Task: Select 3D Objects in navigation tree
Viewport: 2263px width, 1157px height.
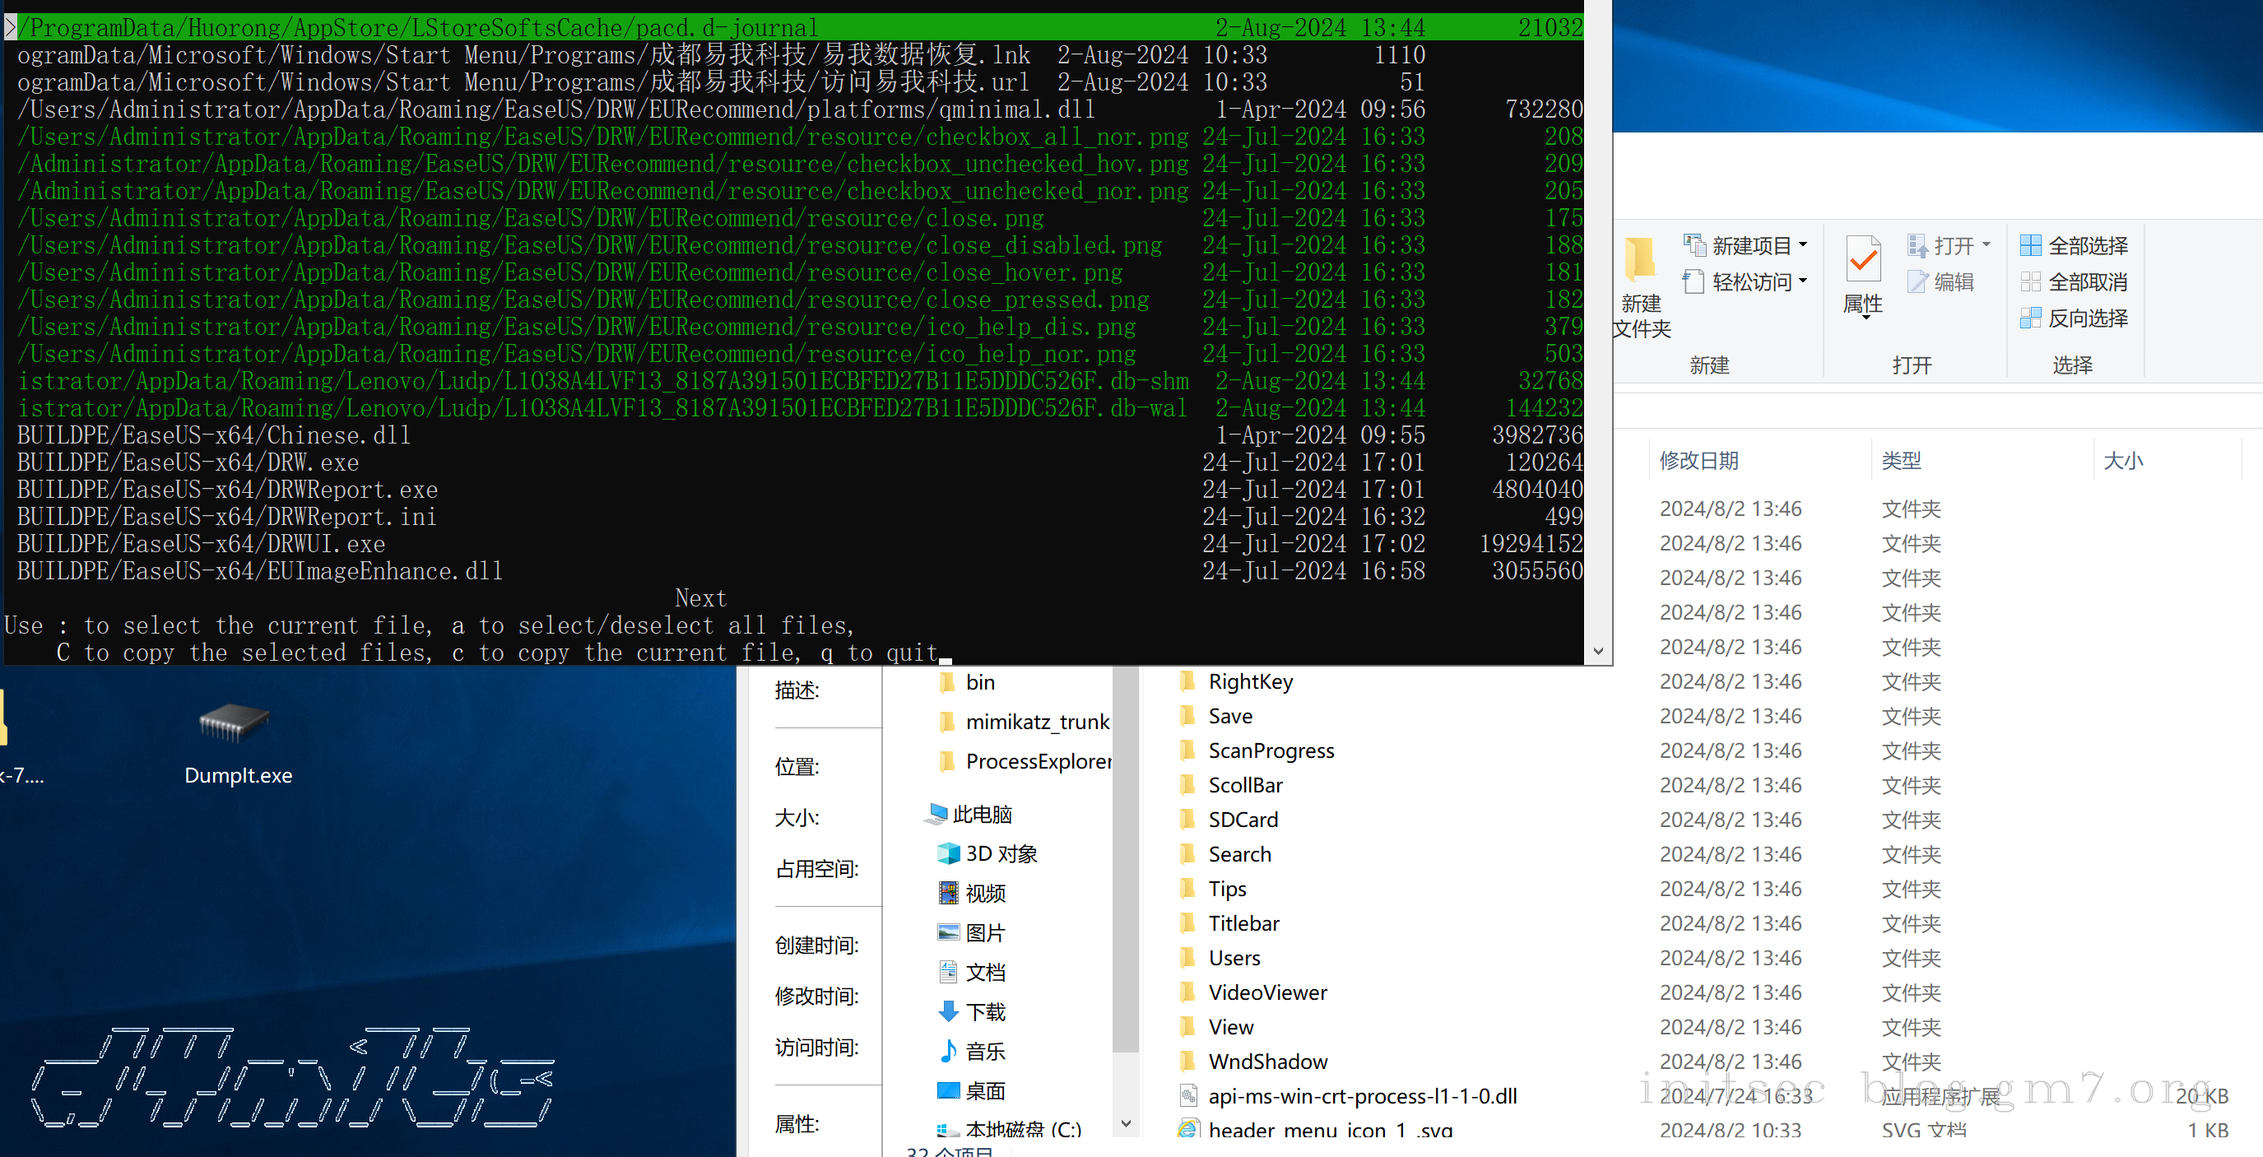Action: click(1001, 854)
